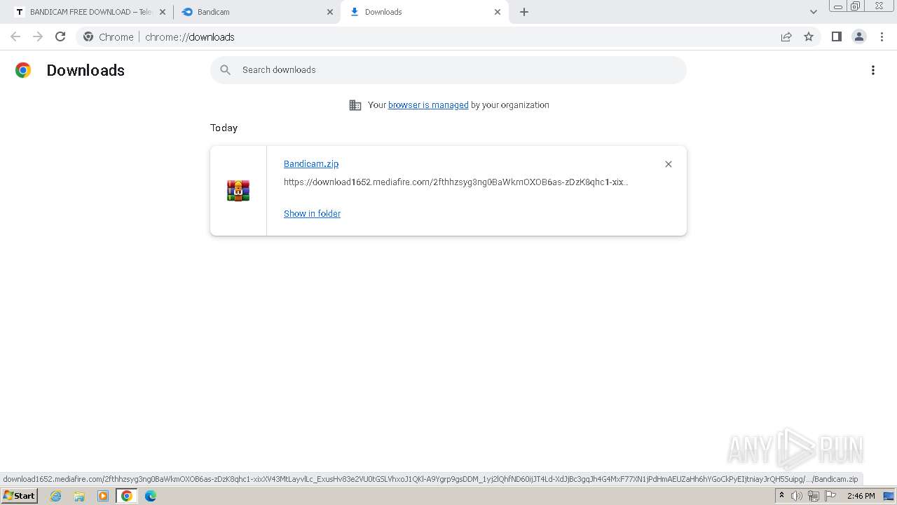The image size is (897, 505).
Task: Open File Explorer from taskbar
Action: 79,496
